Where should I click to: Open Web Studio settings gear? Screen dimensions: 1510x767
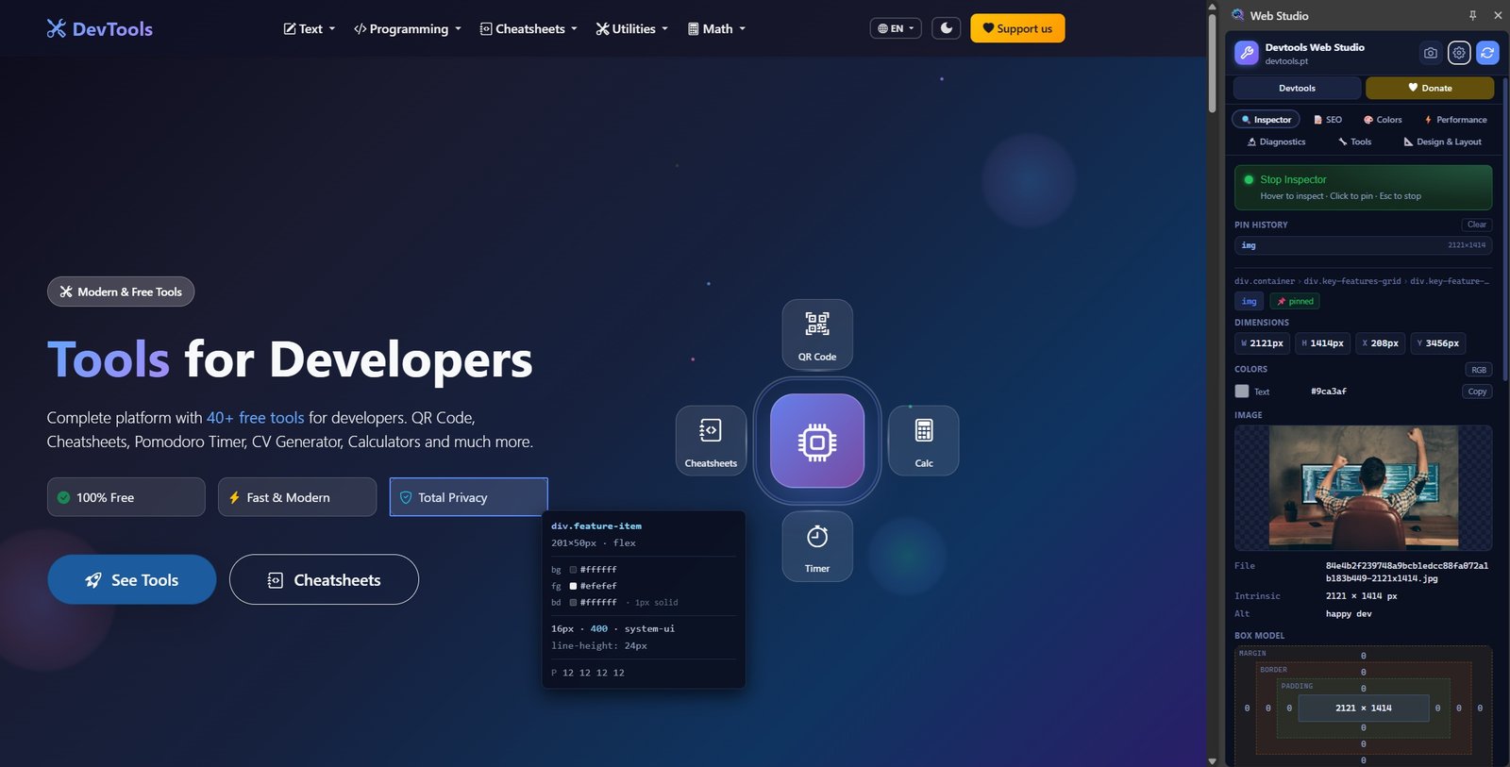tap(1459, 53)
